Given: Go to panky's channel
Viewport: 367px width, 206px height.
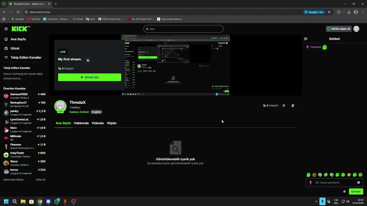Looking at the screenshot, I should [x=24, y=113].
